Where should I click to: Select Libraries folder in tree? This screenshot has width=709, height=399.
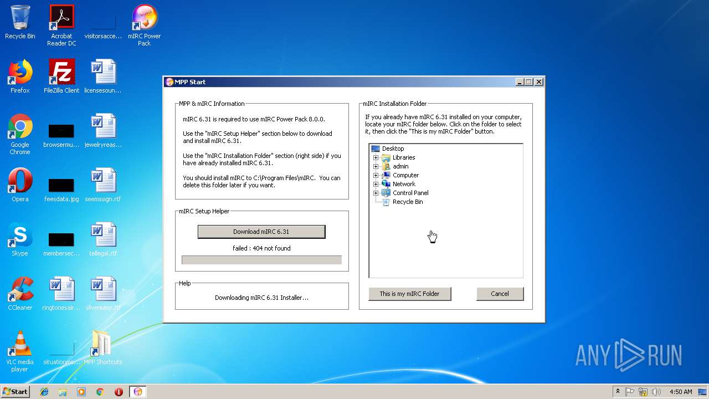pyautogui.click(x=404, y=157)
